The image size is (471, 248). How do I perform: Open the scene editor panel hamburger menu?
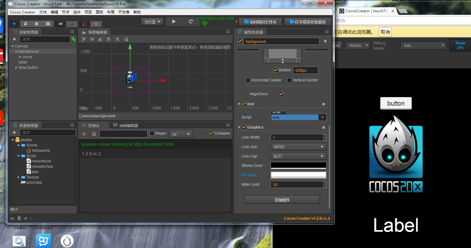pyautogui.click(x=228, y=32)
